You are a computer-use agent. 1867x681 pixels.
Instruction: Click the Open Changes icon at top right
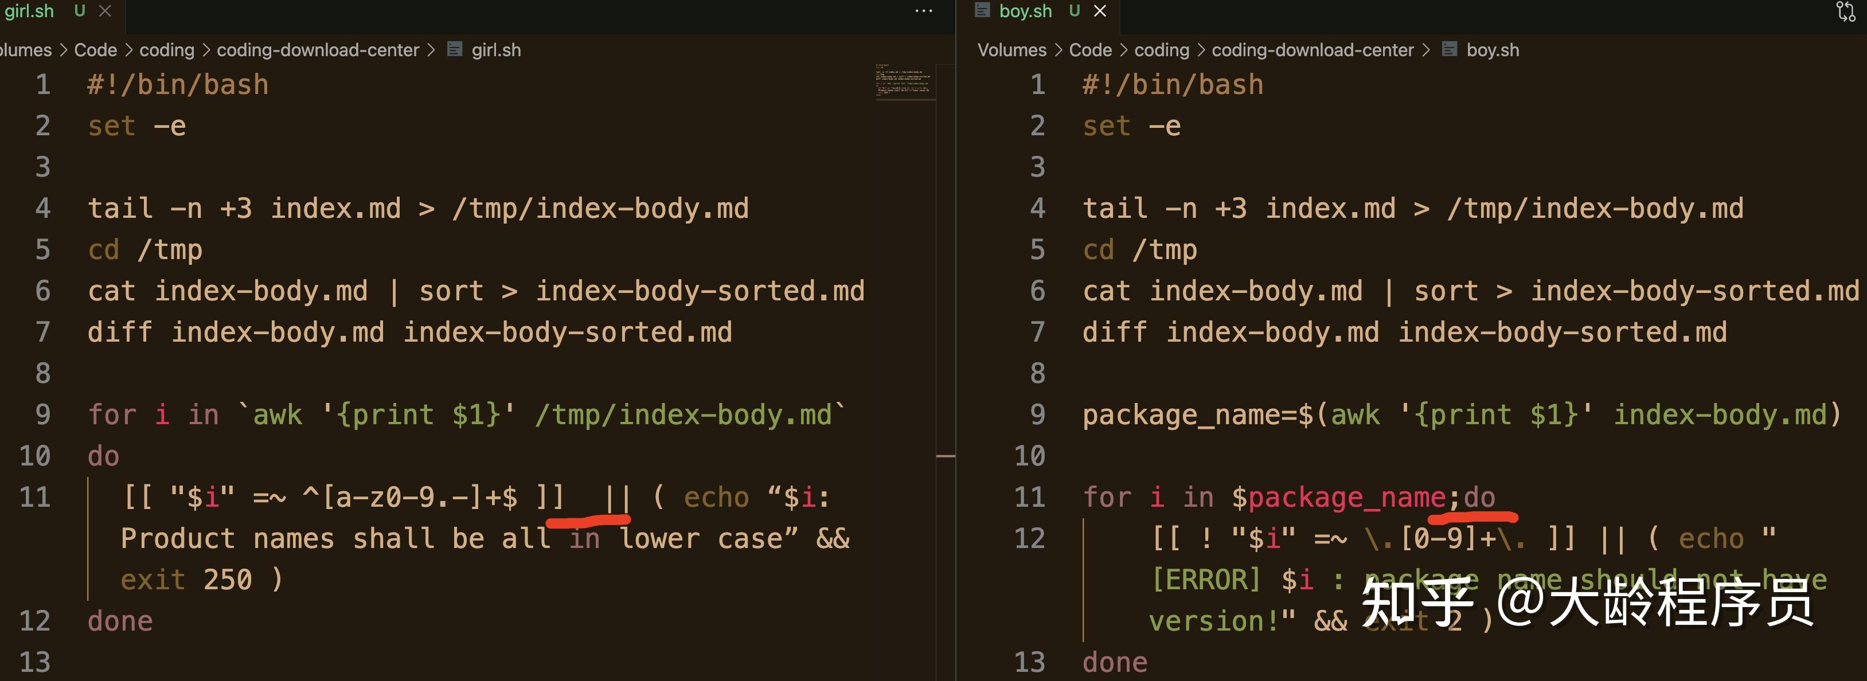click(x=1845, y=11)
